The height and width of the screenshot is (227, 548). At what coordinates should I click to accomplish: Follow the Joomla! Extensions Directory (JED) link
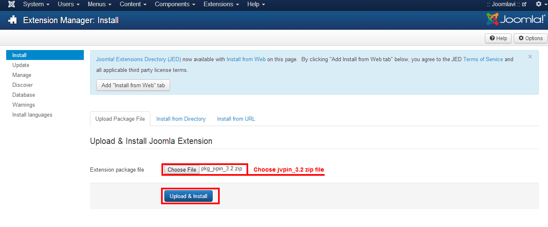pos(138,59)
